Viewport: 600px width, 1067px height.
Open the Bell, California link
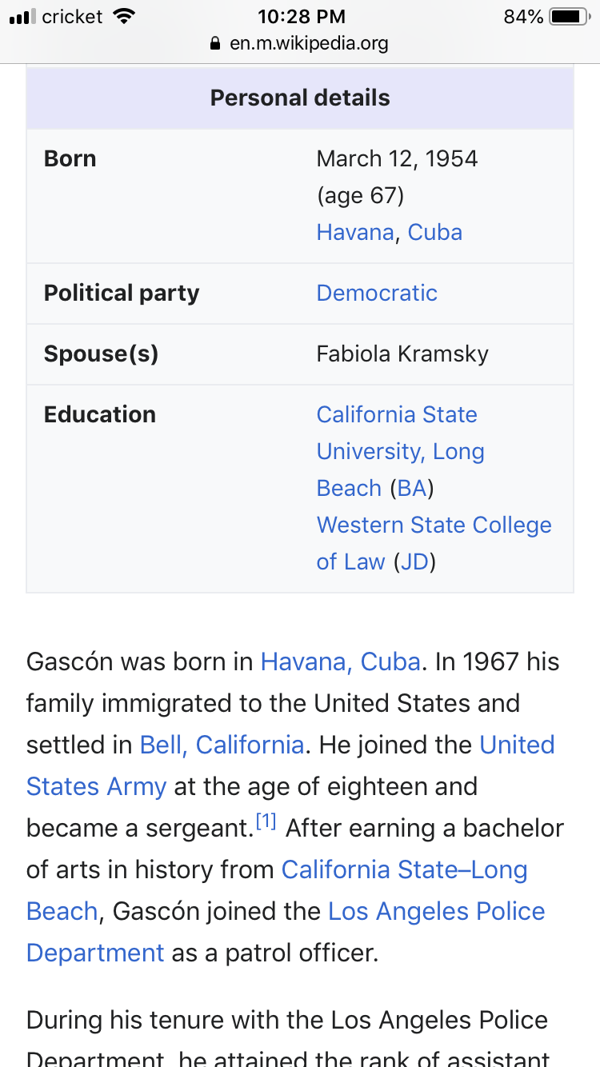pyautogui.click(x=222, y=745)
